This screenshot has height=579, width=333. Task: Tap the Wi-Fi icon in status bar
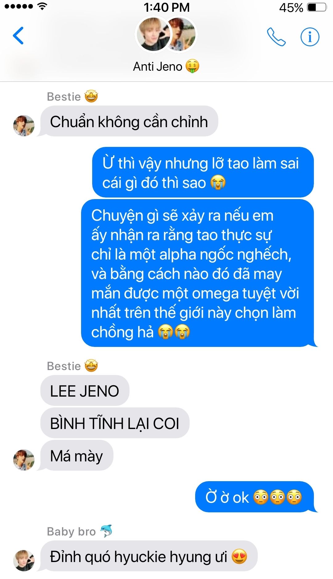tap(42, 6)
